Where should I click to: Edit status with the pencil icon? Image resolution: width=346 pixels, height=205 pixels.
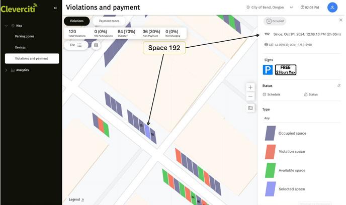coord(339,85)
